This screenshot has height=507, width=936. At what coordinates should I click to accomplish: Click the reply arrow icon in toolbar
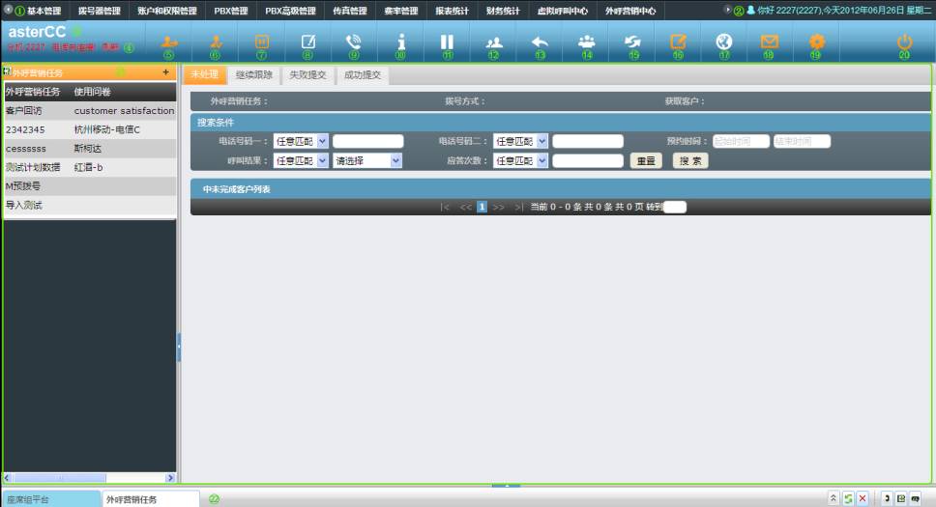[540, 42]
